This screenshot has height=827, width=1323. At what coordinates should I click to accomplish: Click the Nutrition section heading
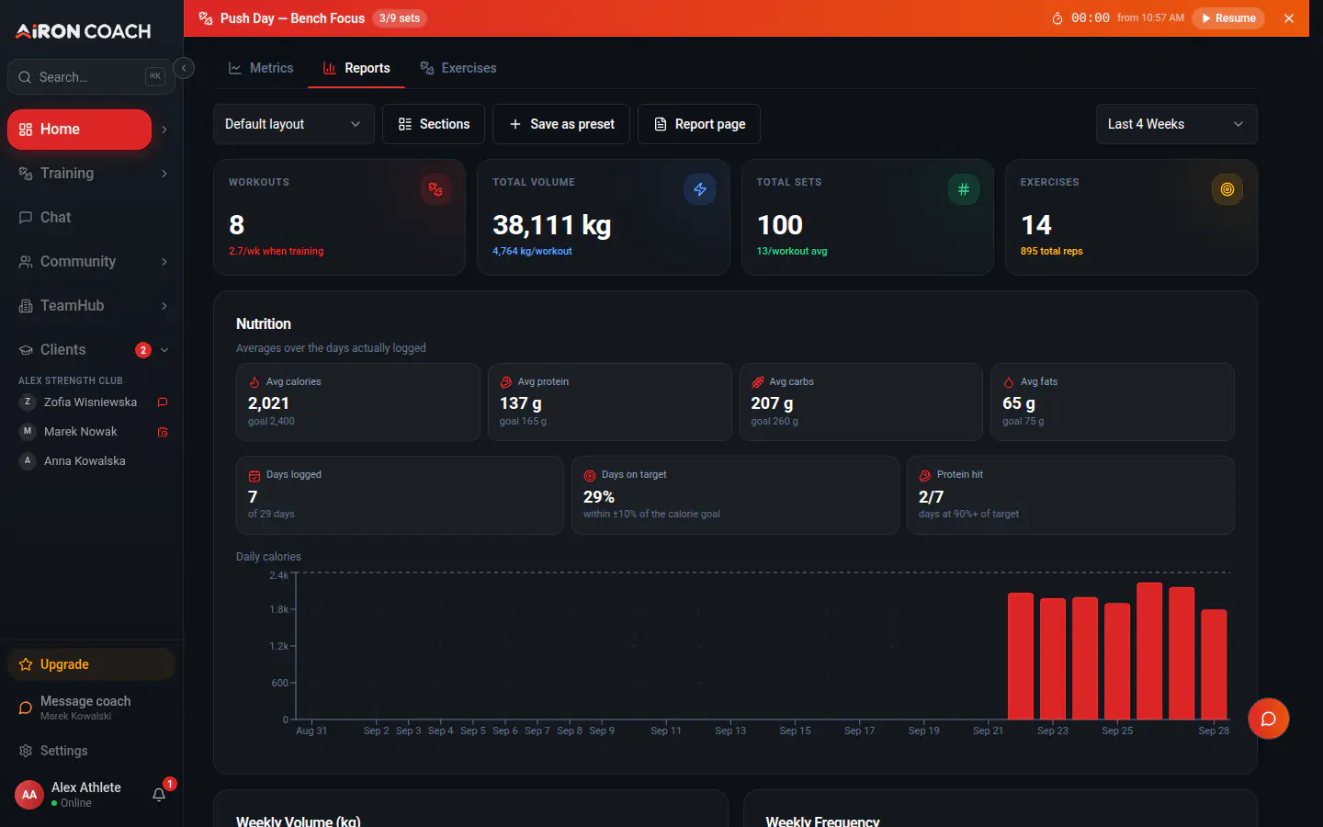pyautogui.click(x=264, y=324)
